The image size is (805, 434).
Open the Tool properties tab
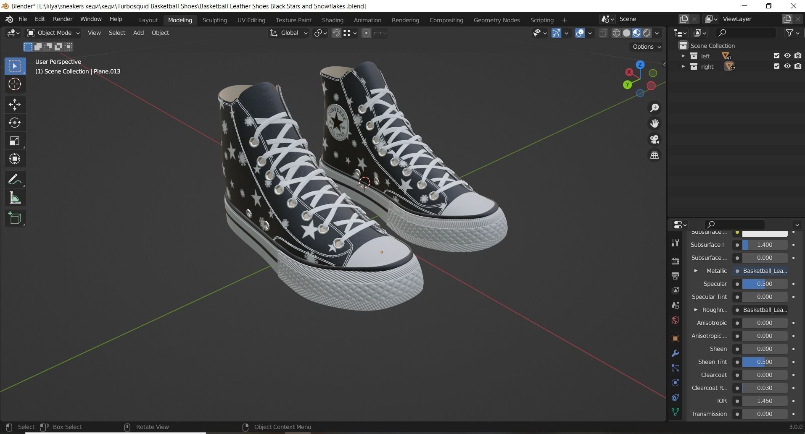click(x=675, y=243)
